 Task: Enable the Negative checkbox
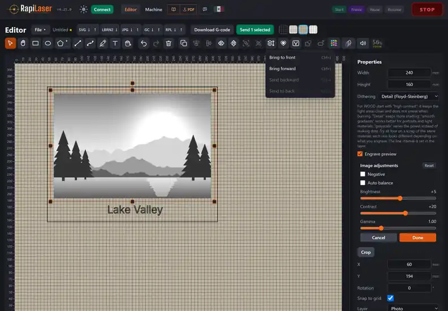363,174
